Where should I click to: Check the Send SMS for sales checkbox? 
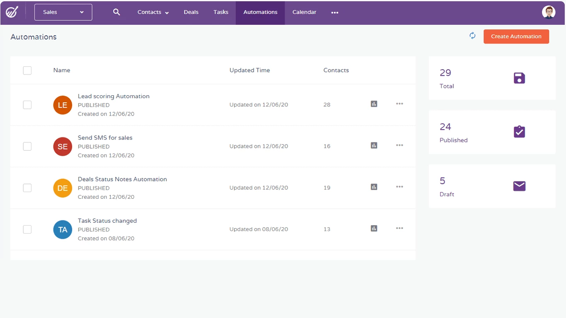pos(27,146)
